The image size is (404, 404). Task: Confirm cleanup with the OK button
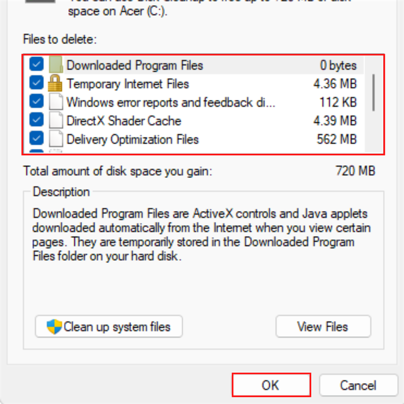[271, 385]
